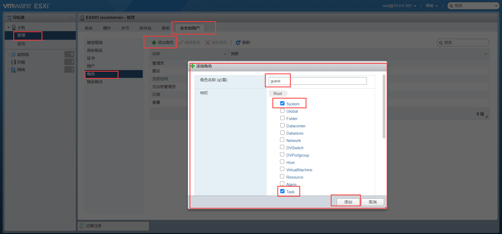Click the Navigator panel header icon
This screenshot has width=502, height=234.
coord(9,18)
